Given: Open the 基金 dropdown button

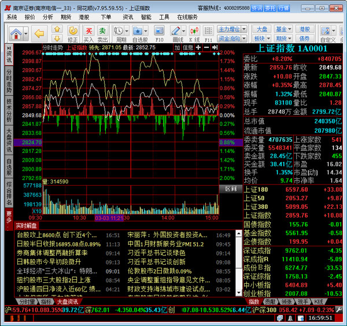Looking at the screenshot, I should (x=283, y=29).
